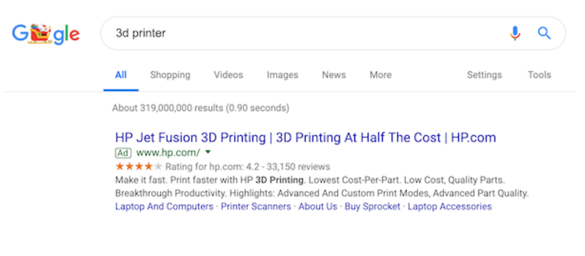
Task: Click the green Ad badge
Action: (123, 152)
